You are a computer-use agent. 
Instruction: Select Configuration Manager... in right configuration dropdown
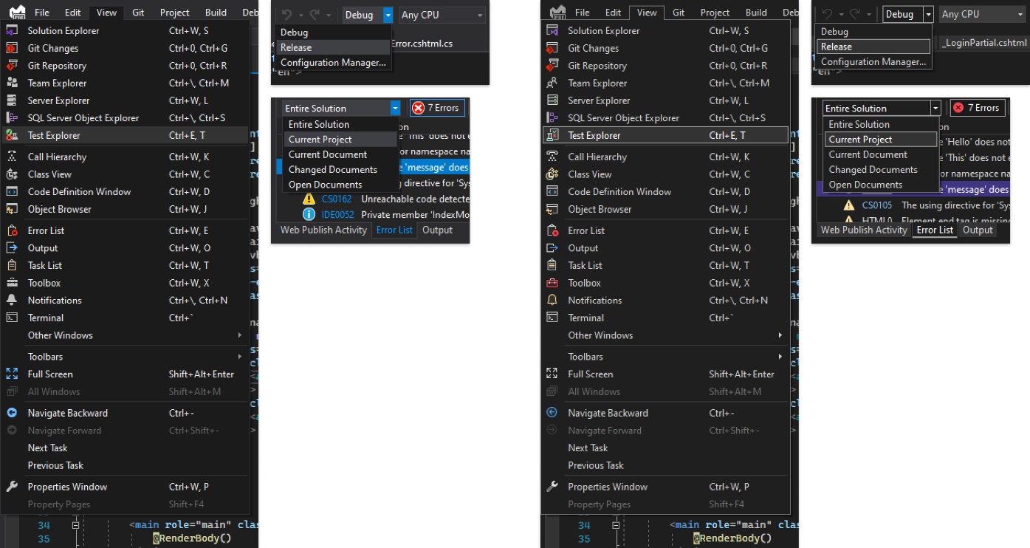tap(873, 62)
